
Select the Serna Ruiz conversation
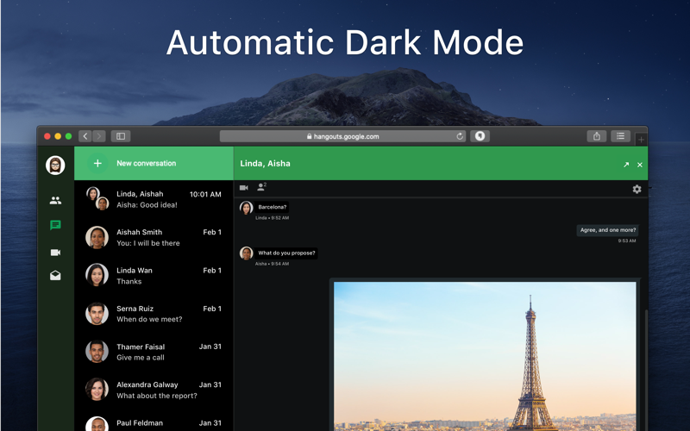(154, 314)
